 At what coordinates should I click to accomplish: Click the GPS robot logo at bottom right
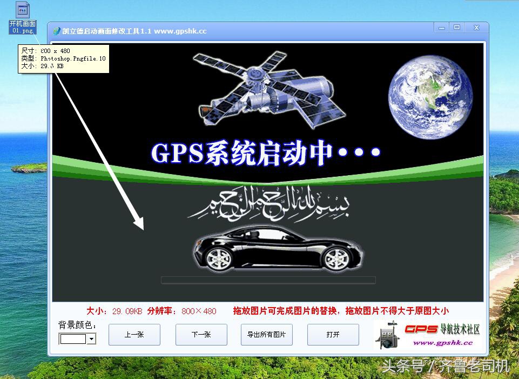(x=389, y=334)
